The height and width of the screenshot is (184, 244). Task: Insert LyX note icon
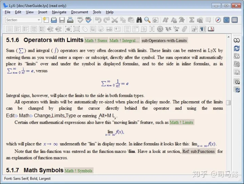pos(144,29)
